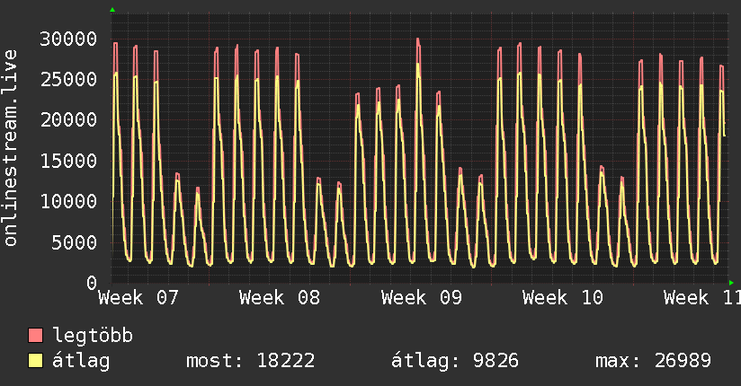
Task: Click the Week 07 axis label
Action: point(138,298)
